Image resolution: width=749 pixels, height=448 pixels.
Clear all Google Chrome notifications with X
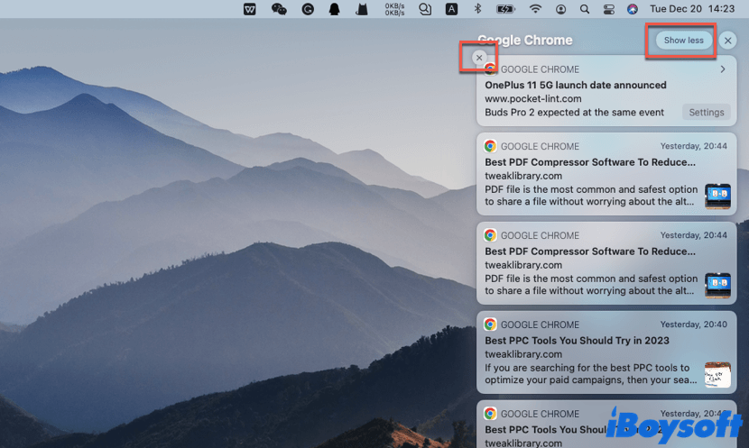click(727, 41)
